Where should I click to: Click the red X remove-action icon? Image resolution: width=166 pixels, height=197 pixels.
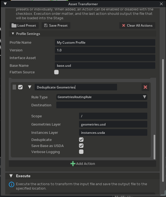145,87
